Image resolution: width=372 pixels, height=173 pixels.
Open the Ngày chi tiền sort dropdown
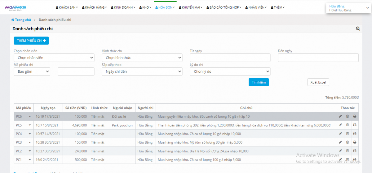pos(142,71)
